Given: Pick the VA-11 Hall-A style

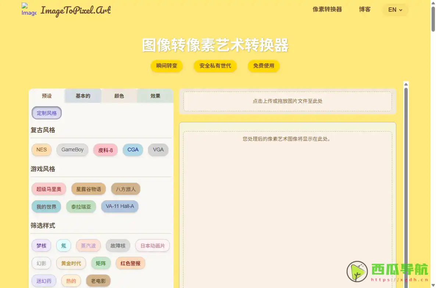Looking at the screenshot, I should 120,206.
